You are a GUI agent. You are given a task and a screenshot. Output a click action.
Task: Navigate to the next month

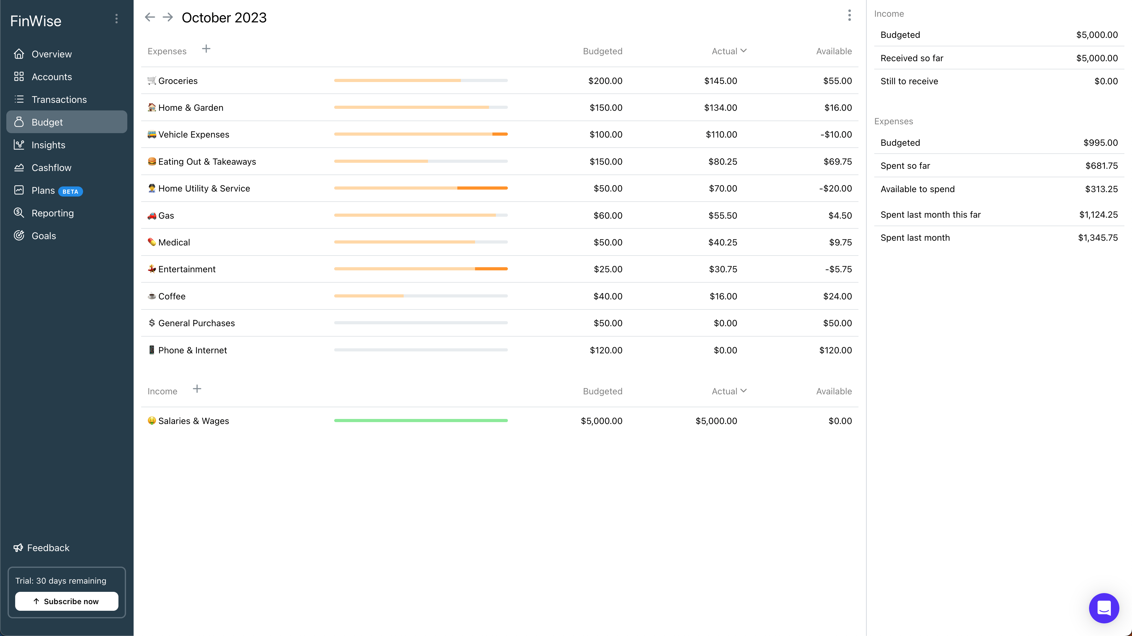point(167,17)
